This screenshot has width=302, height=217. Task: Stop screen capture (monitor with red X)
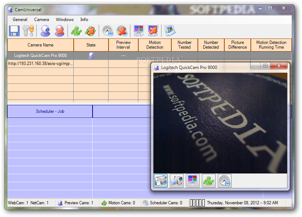click(153, 31)
